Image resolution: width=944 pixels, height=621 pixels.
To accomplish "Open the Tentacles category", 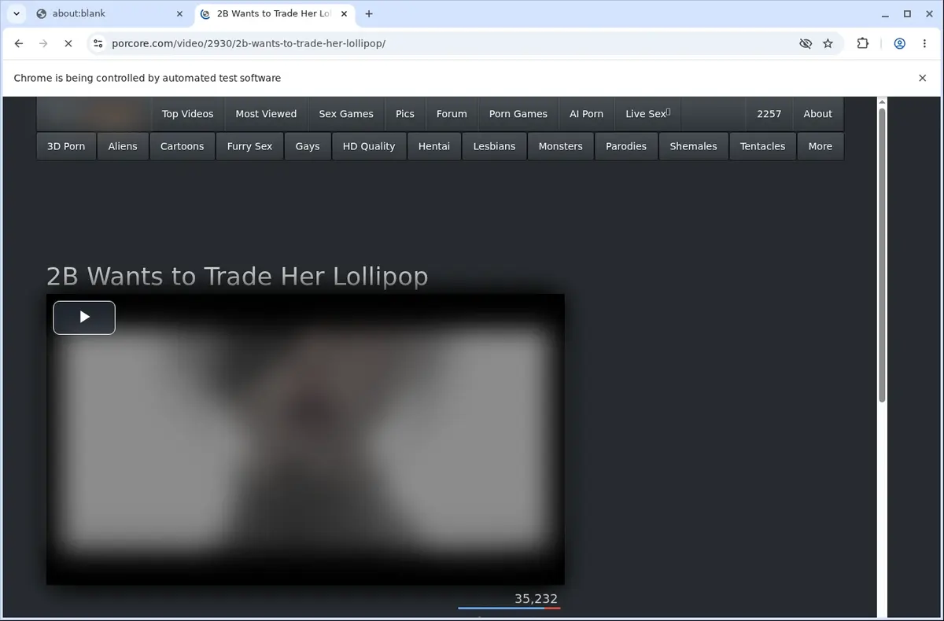I will pyautogui.click(x=762, y=146).
